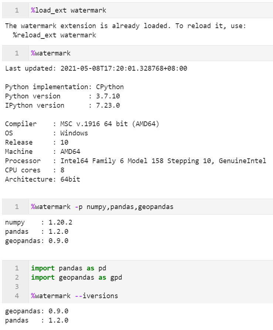The image size is (273, 330).
Task: Click the Python version 3.7.10 output line
Action: click(62, 96)
